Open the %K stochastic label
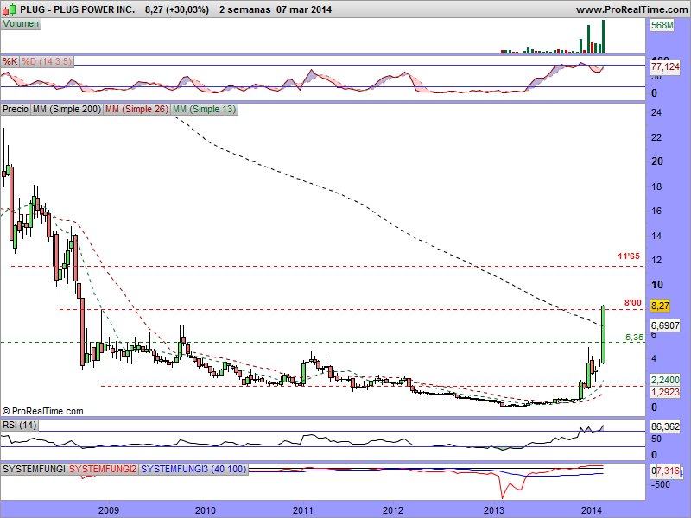Image resolution: width=691 pixels, height=518 pixels. [x=10, y=61]
